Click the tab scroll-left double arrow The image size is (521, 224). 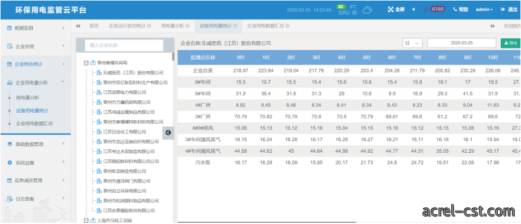pyautogui.click(x=78, y=26)
